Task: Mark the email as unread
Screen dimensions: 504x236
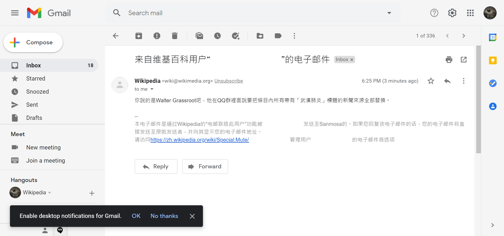Action: tap(199, 36)
